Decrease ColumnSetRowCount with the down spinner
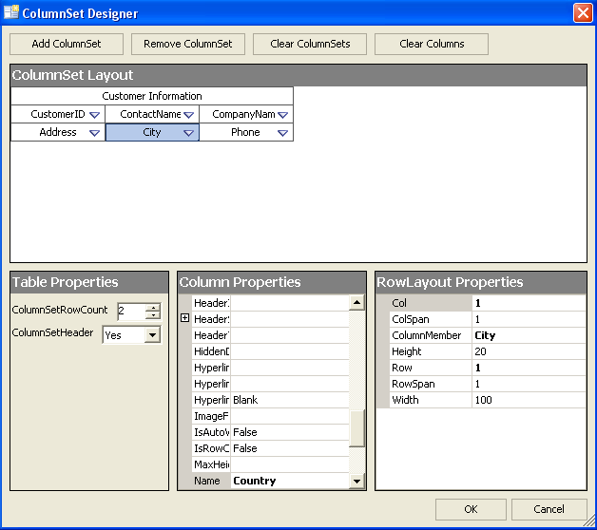Viewport: 597px width, 530px height. click(x=153, y=315)
